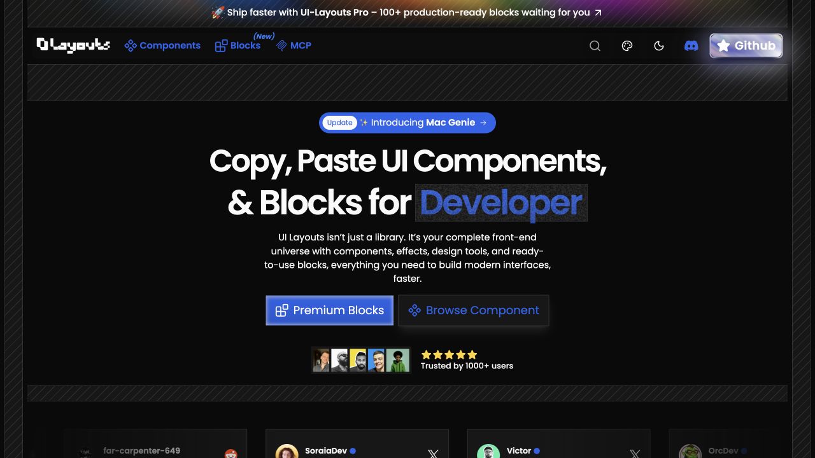Click the first user avatar thumbnail

[x=322, y=360]
